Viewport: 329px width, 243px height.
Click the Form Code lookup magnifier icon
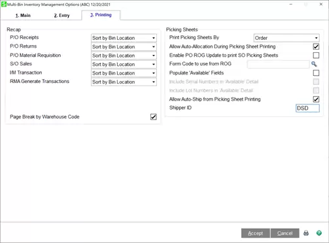click(314, 64)
